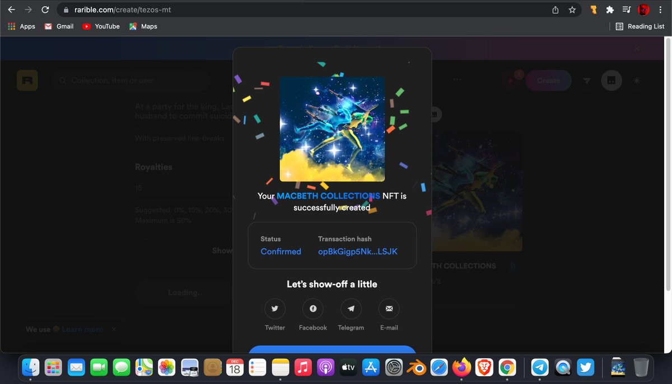Launch Blender from the dock
The width and height of the screenshot is (672, 384).
[417, 367]
